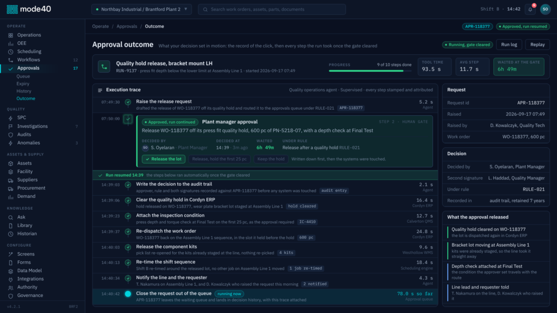Click the APR-118377 badge in header
Viewport: 557px width, 313px height.
[478, 27]
